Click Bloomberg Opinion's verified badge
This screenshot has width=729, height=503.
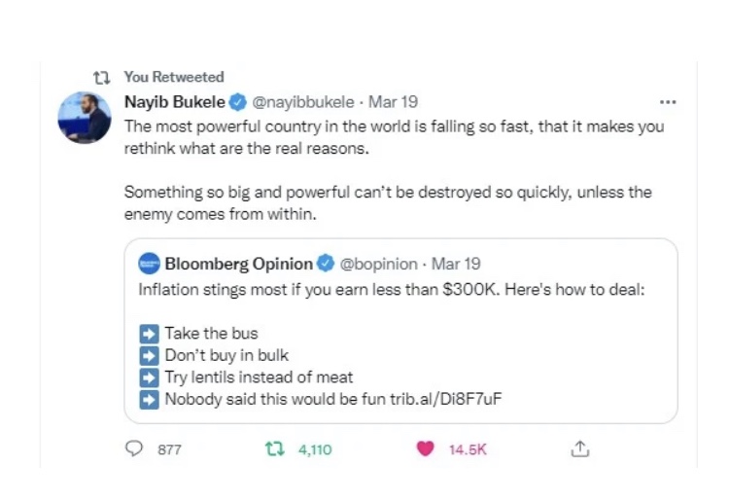(x=327, y=264)
